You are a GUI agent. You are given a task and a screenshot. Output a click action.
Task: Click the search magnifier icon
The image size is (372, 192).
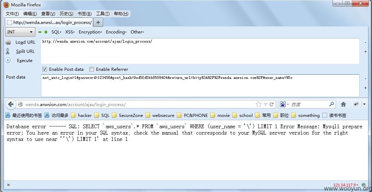[332, 104]
